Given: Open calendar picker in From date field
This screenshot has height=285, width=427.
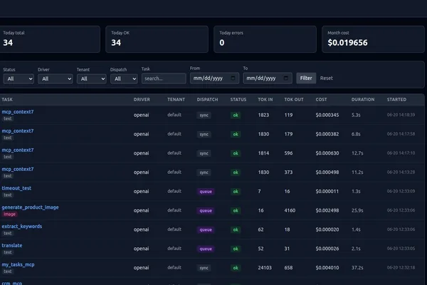Looking at the screenshot, I should [x=233, y=78].
